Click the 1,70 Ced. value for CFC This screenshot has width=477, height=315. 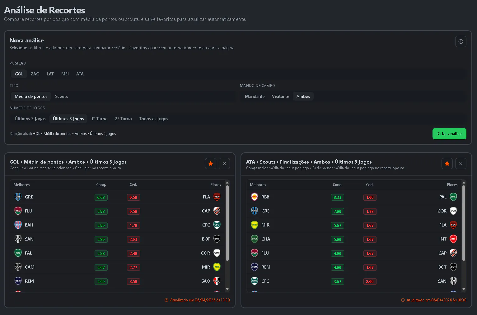coord(133,225)
